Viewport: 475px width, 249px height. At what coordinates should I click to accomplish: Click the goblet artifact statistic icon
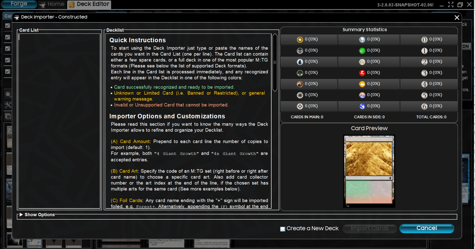(362, 40)
